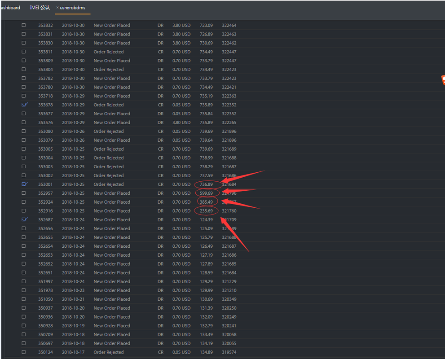445x359 pixels.
Task: Tick the checkbox for row 350124
Action: tap(23, 352)
